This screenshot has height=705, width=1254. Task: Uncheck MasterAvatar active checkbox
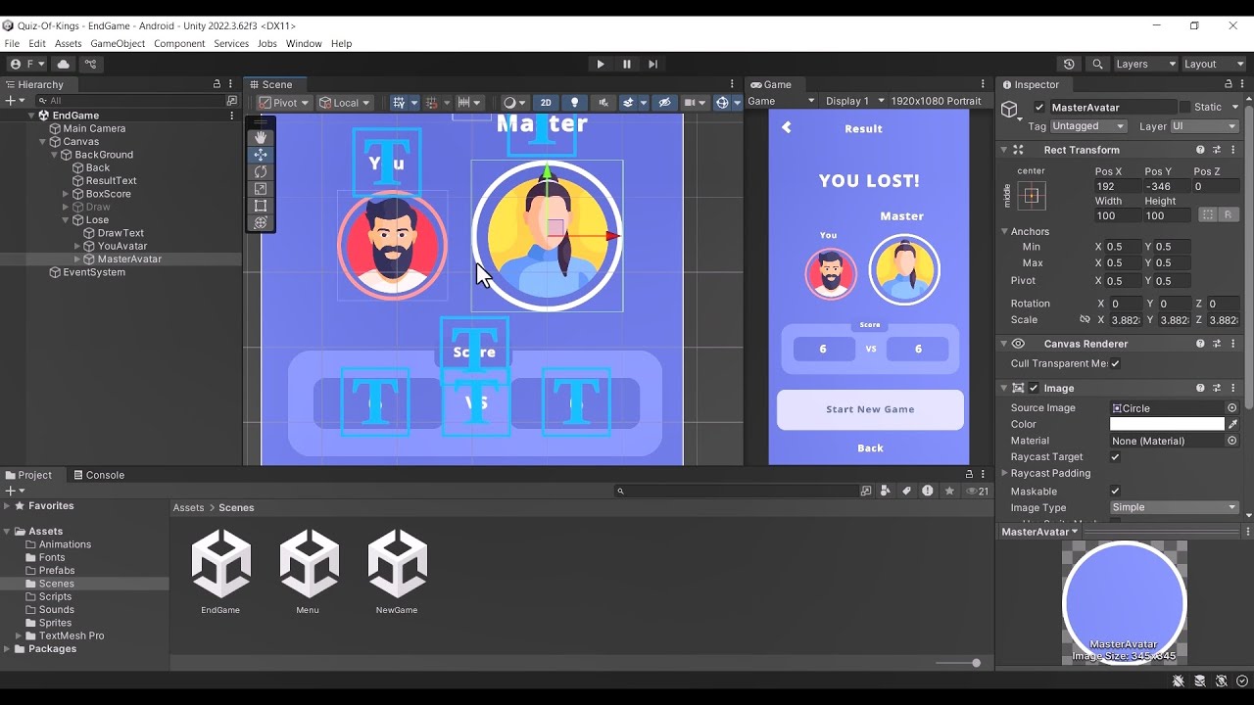1039,108
